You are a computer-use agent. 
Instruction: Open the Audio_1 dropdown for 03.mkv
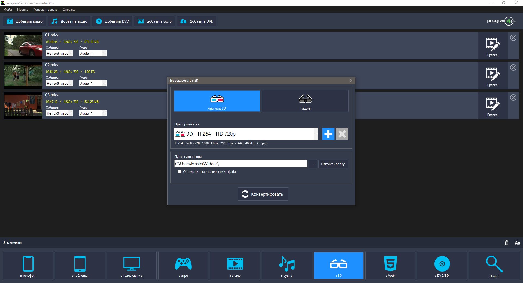(x=93, y=113)
